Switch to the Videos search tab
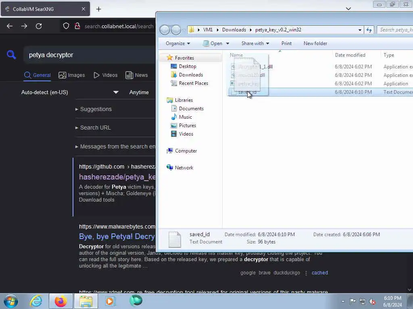 click(x=105, y=75)
